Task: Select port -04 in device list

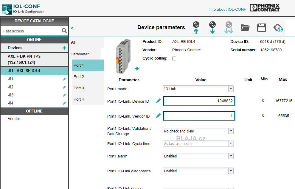Action: [34, 103]
